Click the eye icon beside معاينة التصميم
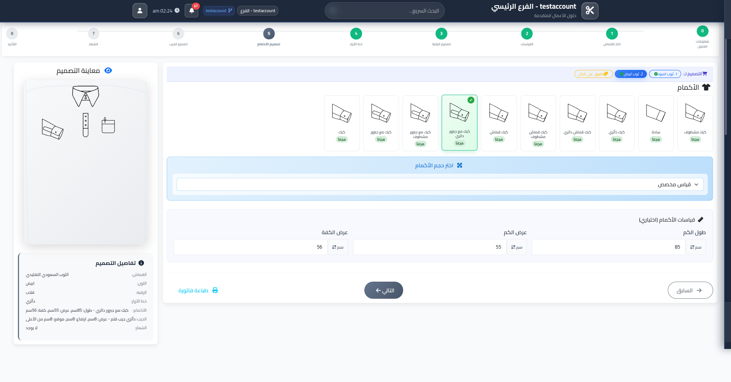This screenshot has width=731, height=382. coord(108,70)
